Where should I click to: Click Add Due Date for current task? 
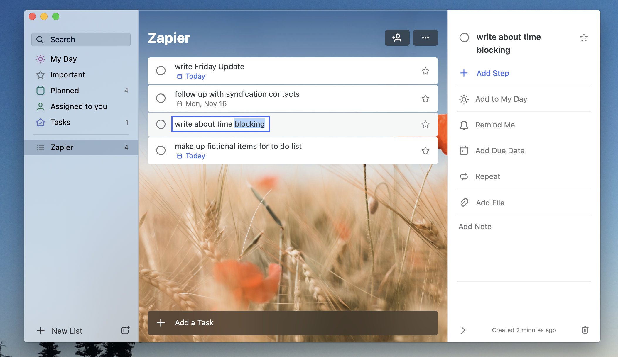click(x=500, y=150)
